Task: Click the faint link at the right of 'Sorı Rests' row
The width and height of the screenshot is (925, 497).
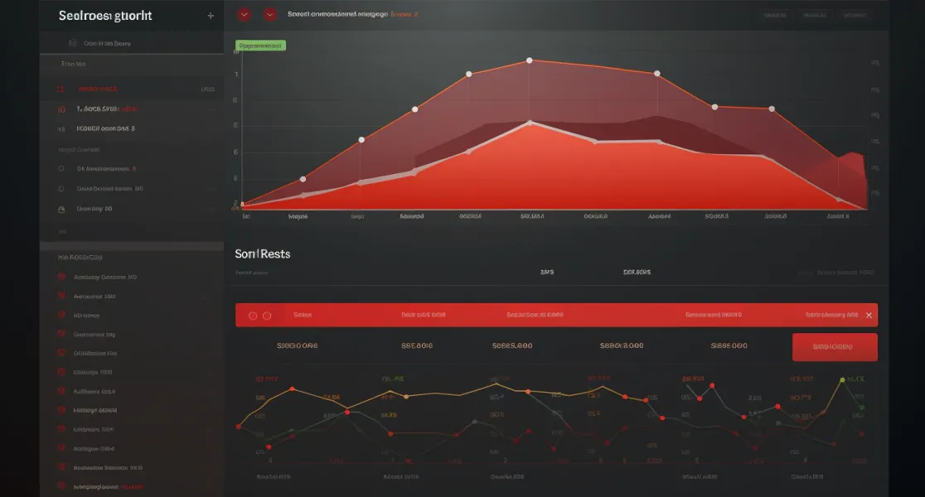Action: 845,273
